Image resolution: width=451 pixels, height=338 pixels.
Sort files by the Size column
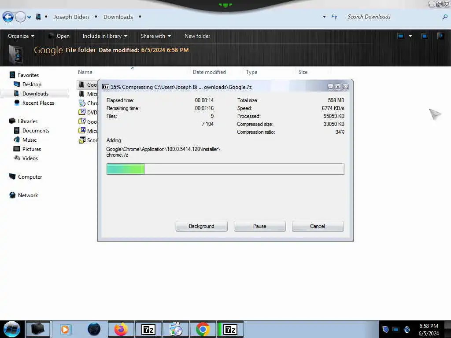(x=303, y=72)
